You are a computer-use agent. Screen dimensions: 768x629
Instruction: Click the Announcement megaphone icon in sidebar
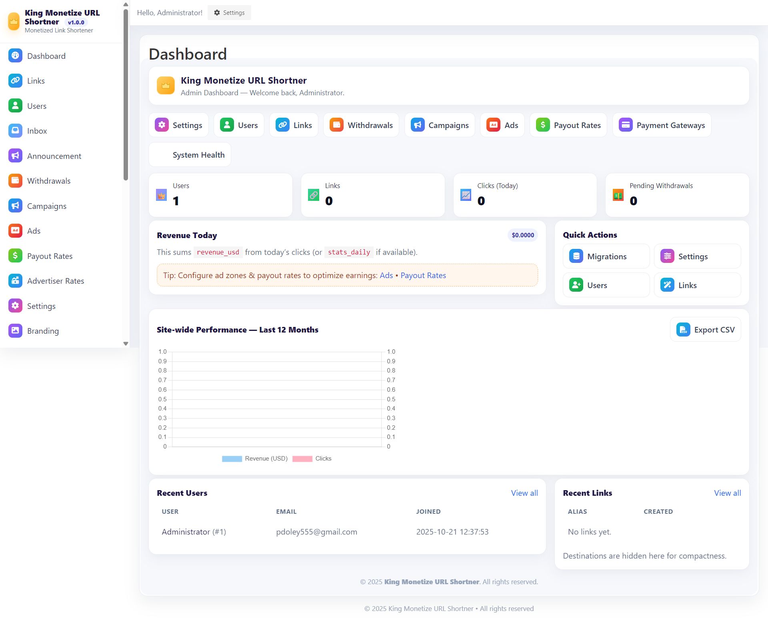(15, 156)
